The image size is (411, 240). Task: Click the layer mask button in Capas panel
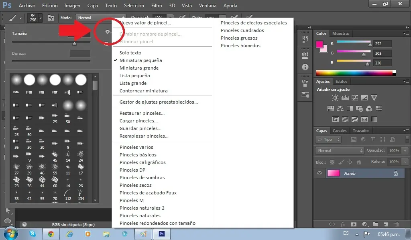pyautogui.click(x=354, y=224)
